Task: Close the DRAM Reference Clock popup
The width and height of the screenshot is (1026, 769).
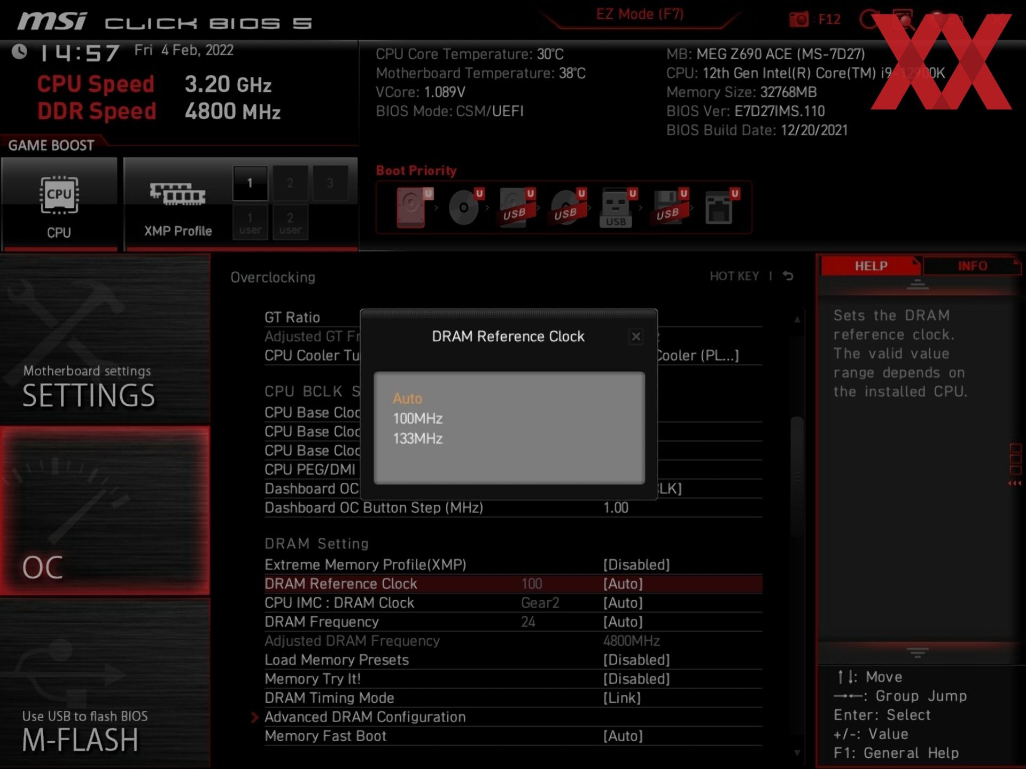Action: click(x=636, y=336)
